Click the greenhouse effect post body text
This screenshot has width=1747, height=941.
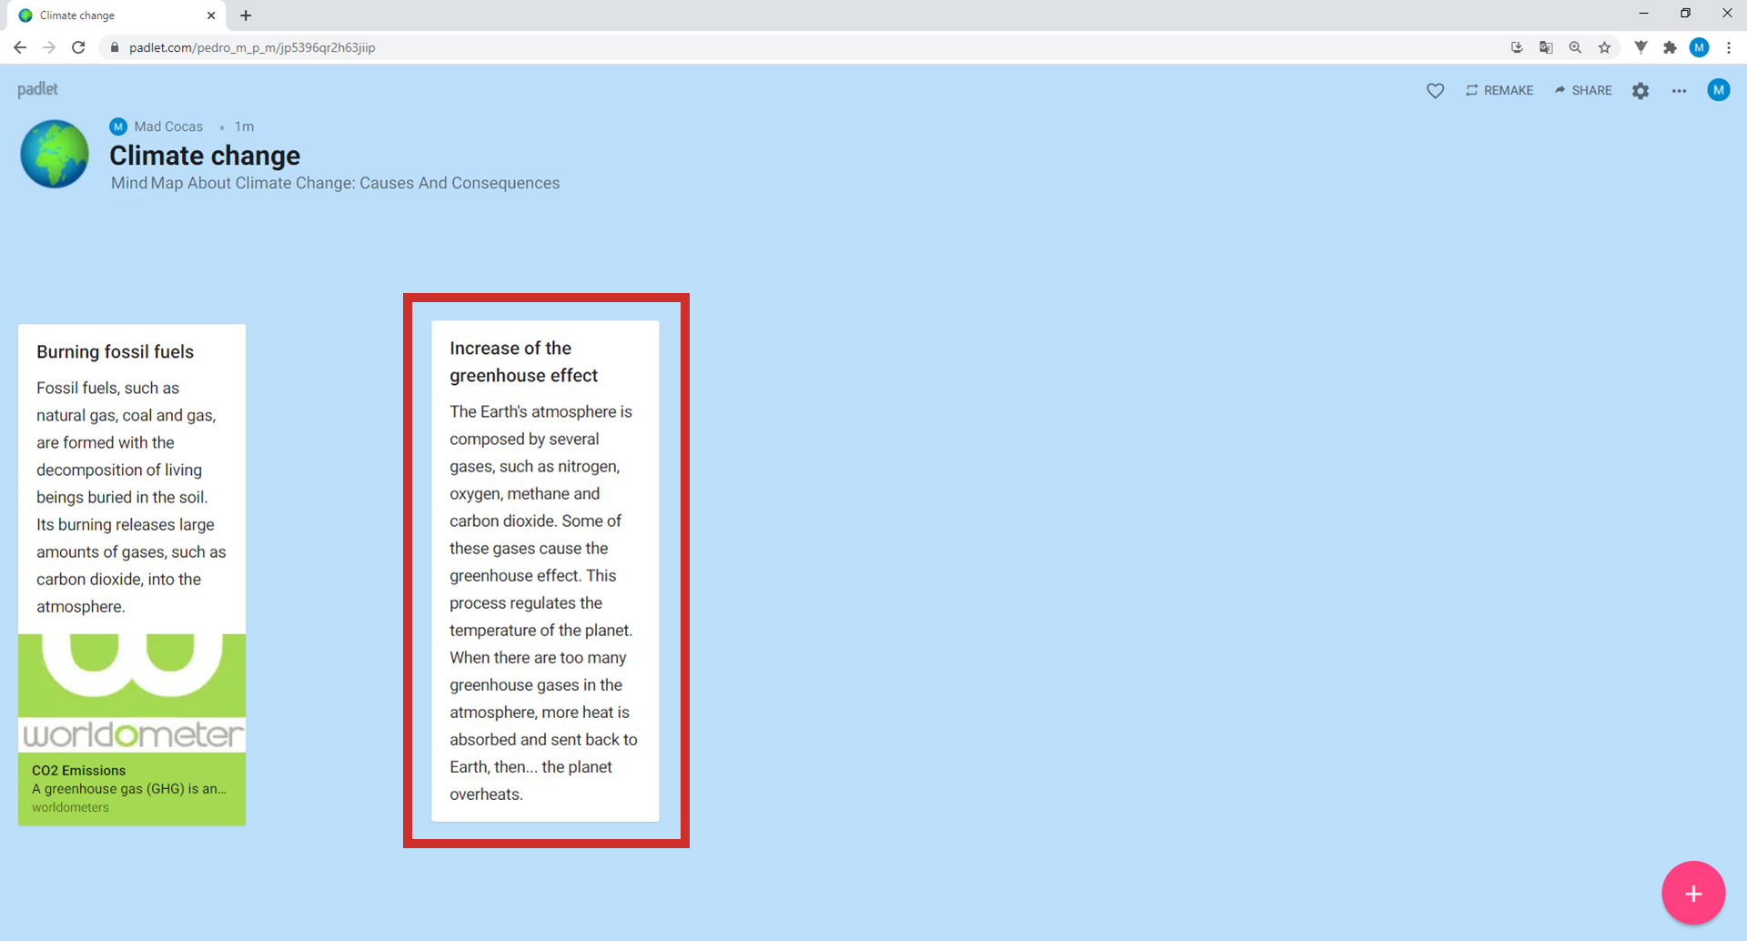point(543,602)
